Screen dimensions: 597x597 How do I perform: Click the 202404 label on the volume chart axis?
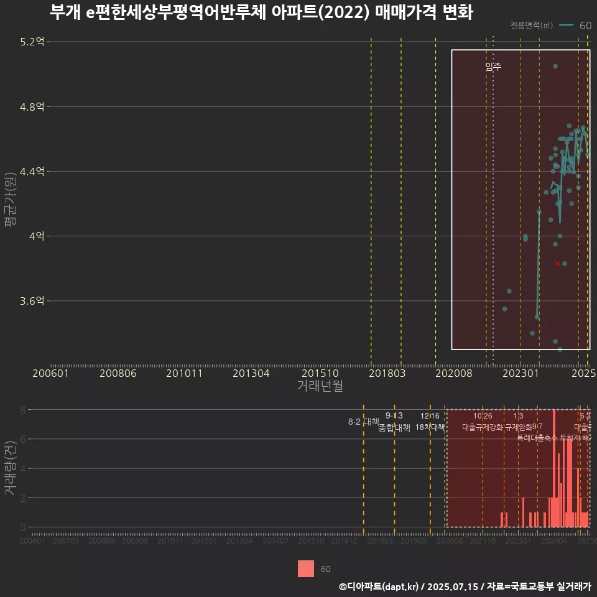554,540
